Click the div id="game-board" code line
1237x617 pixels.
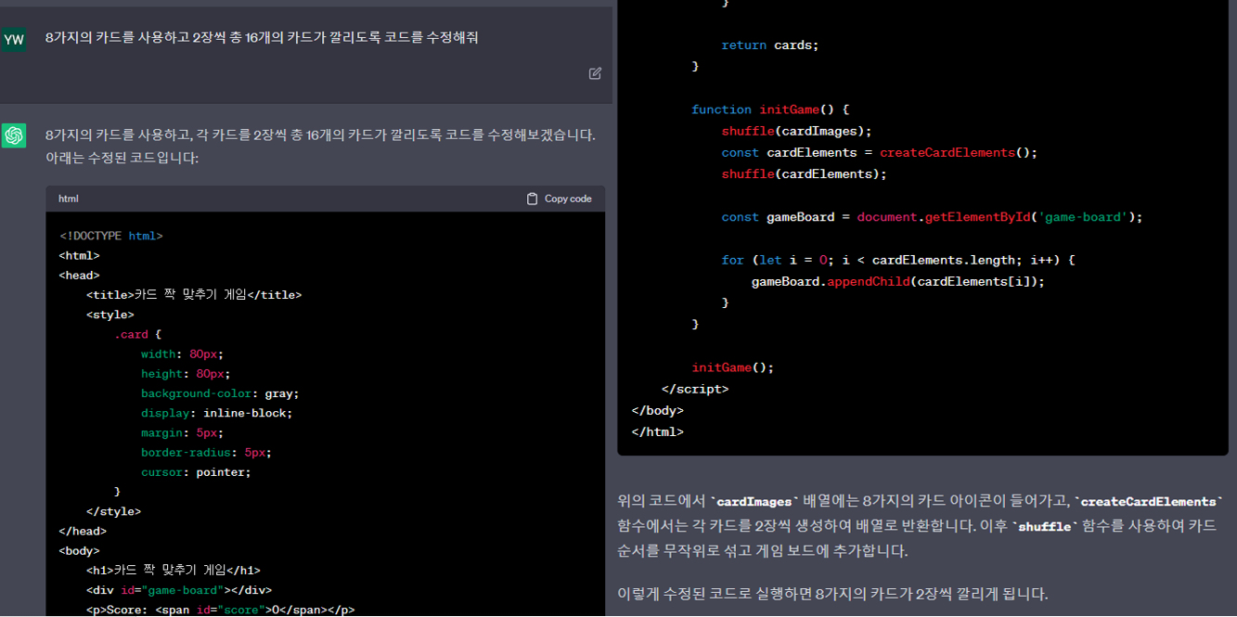coord(179,590)
